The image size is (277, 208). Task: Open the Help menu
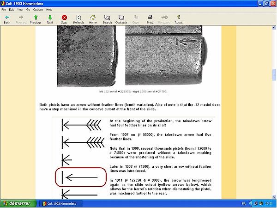tap(49, 10)
